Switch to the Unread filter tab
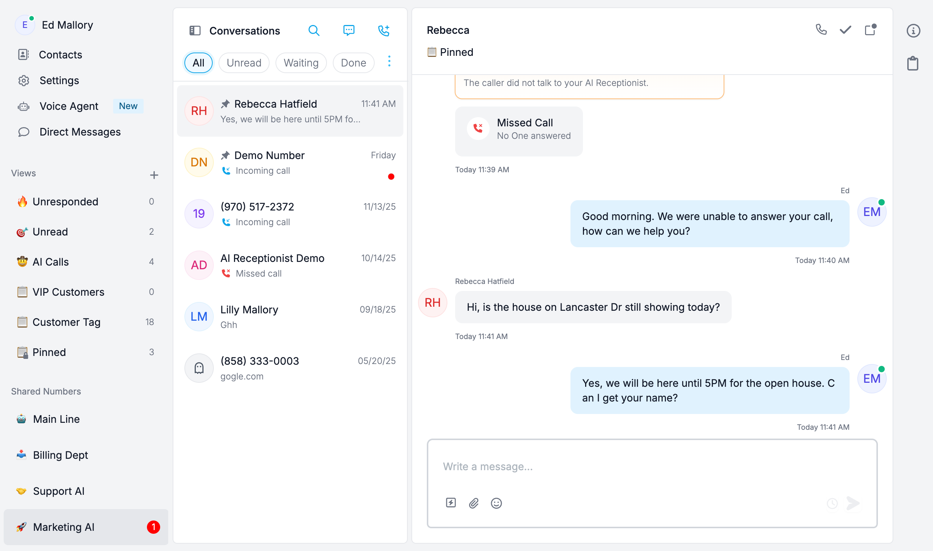The image size is (933, 551). pos(244,62)
